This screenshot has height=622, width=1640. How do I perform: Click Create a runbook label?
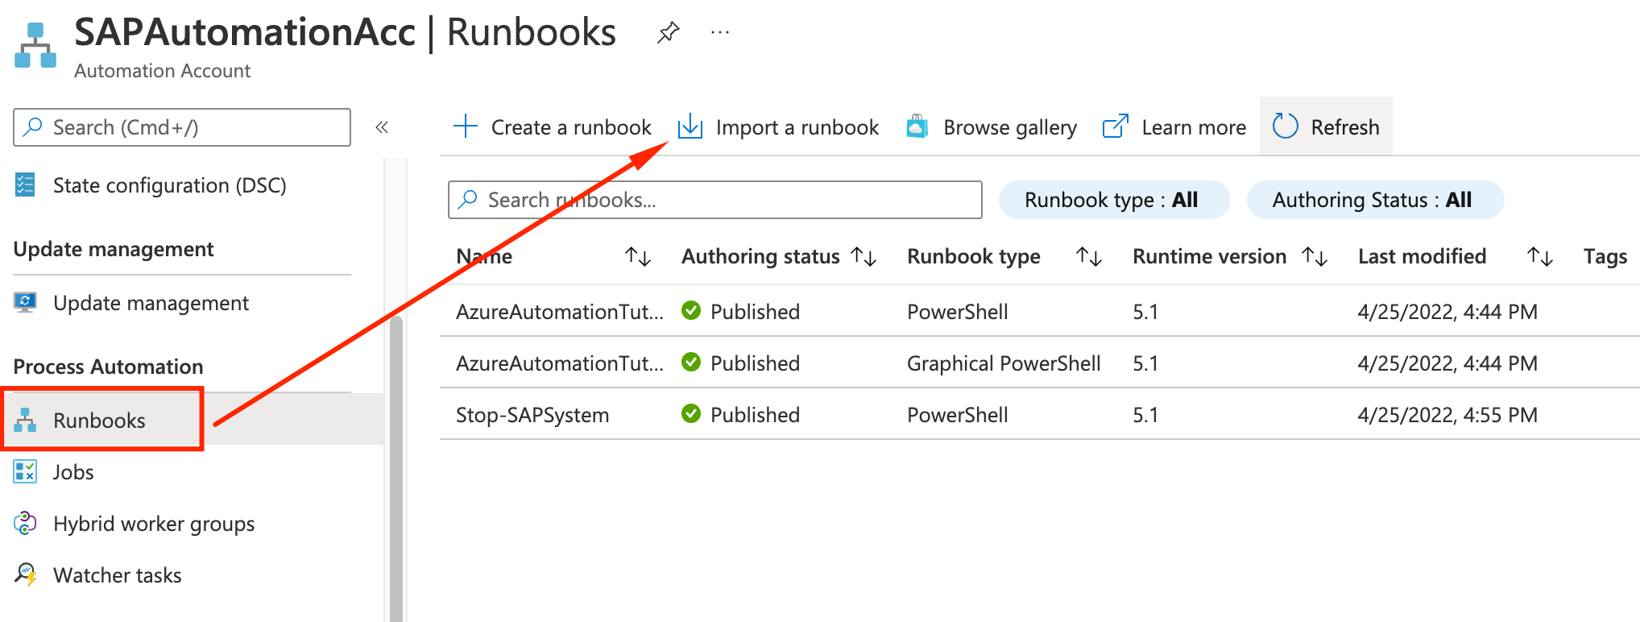571,127
